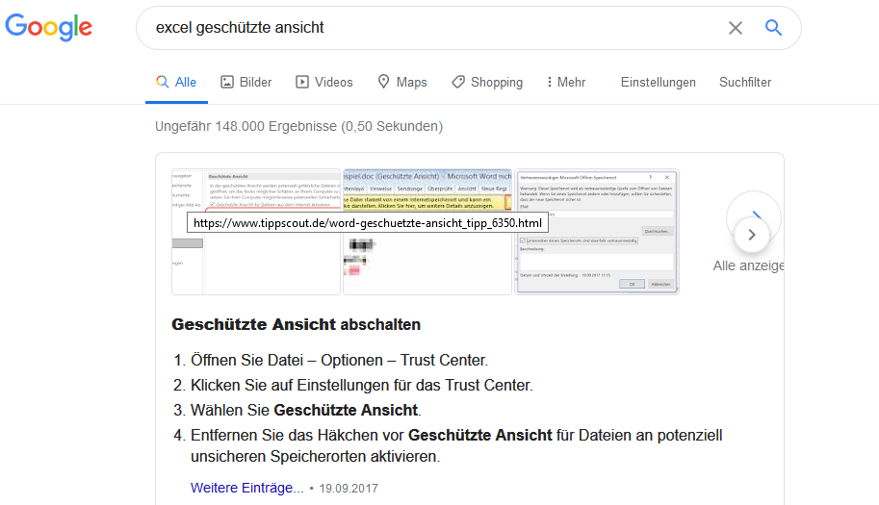Open the Office-Speicherort dialog thumbnail

pyautogui.click(x=597, y=232)
